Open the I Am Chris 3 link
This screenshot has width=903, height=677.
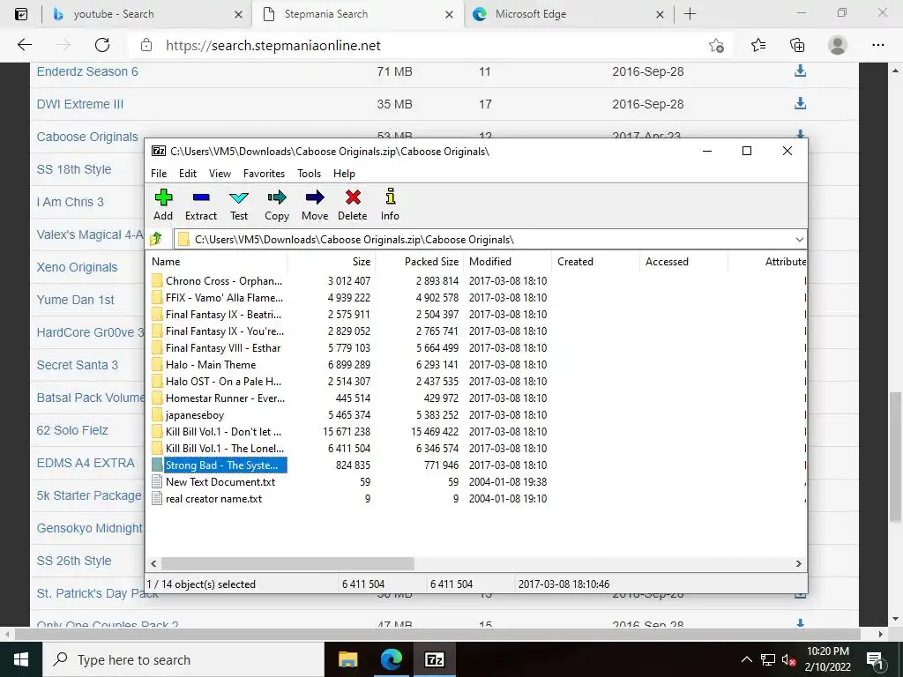point(71,202)
